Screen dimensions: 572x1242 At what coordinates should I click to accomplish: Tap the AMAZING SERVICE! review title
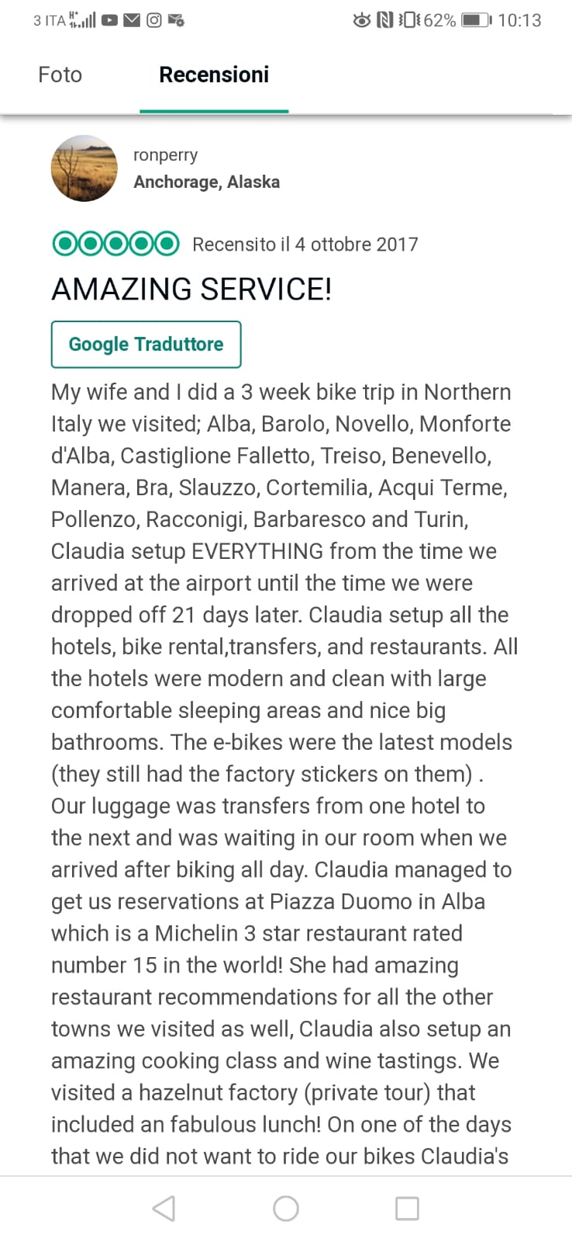coord(191,289)
